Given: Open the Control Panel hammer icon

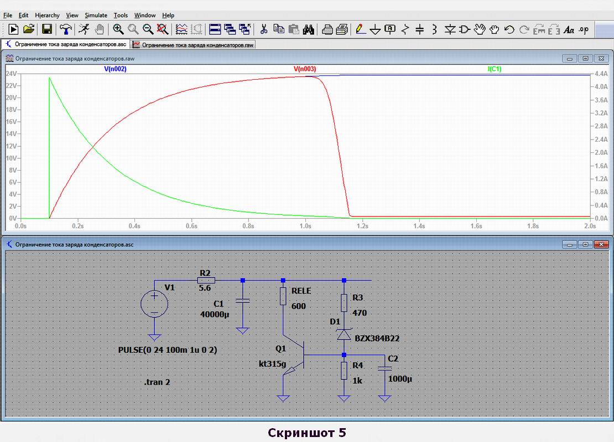Looking at the screenshot, I should [66, 29].
